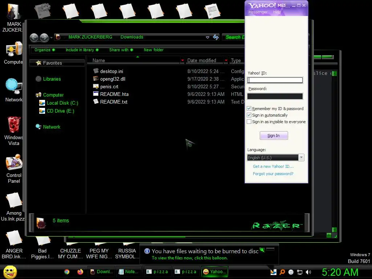Sort files by Date modified column

(x=202, y=61)
